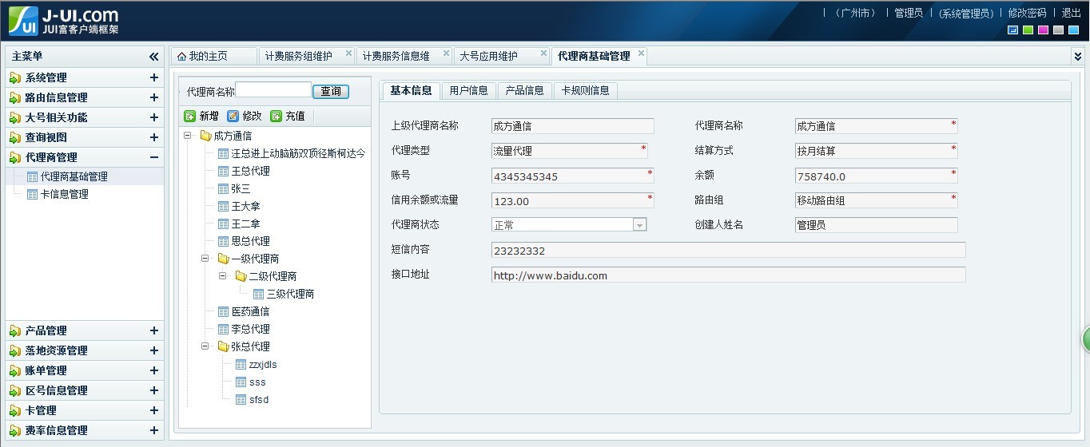Select the silver theme swatch
This screenshot has height=447, width=1090.
coord(1059,30)
